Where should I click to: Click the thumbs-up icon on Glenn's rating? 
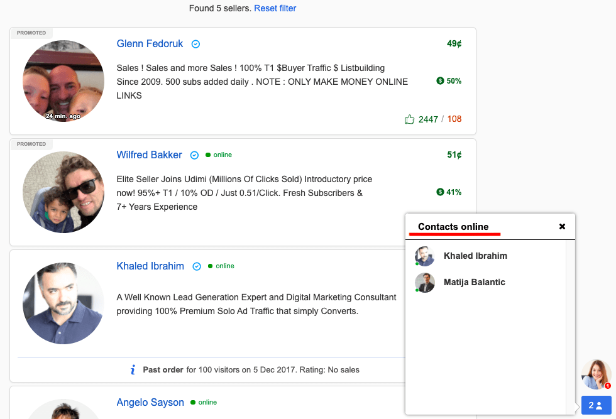pos(410,119)
